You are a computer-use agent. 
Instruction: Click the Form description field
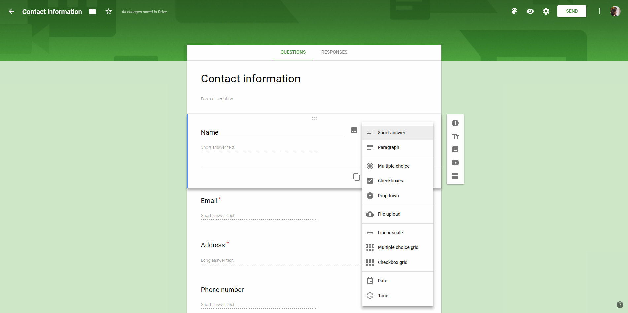point(217,99)
